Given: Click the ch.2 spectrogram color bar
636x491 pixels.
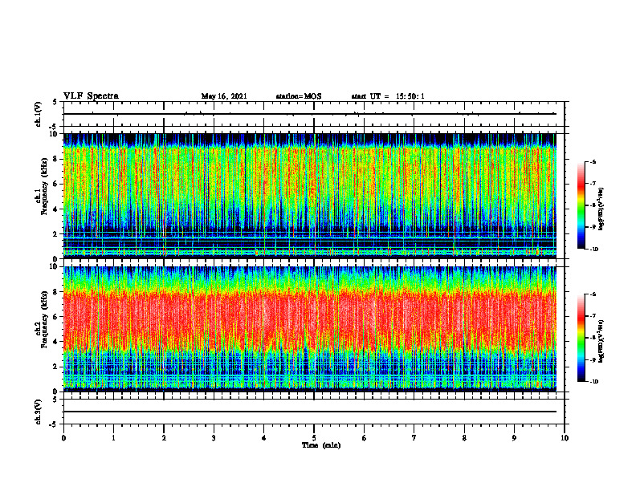Looking at the screenshot, I should pyautogui.click(x=581, y=338).
